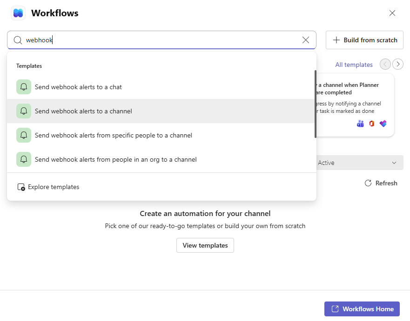Choose webhook alerts from specific people template
Screen dimensions: 410x321
(x=161, y=135)
